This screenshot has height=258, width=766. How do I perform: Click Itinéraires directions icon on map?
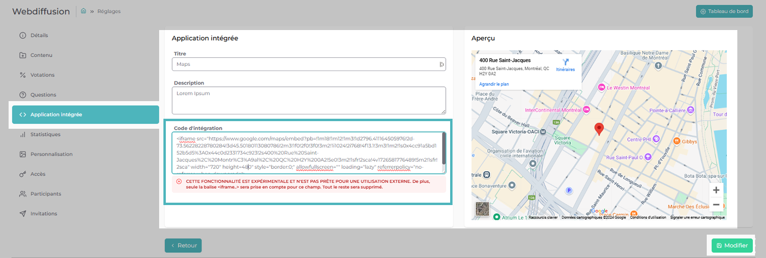click(566, 62)
